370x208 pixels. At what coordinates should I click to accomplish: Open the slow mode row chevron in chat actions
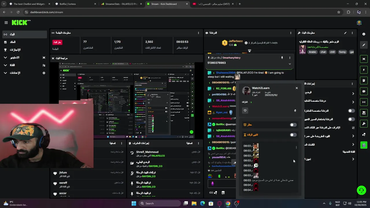coord(353,93)
